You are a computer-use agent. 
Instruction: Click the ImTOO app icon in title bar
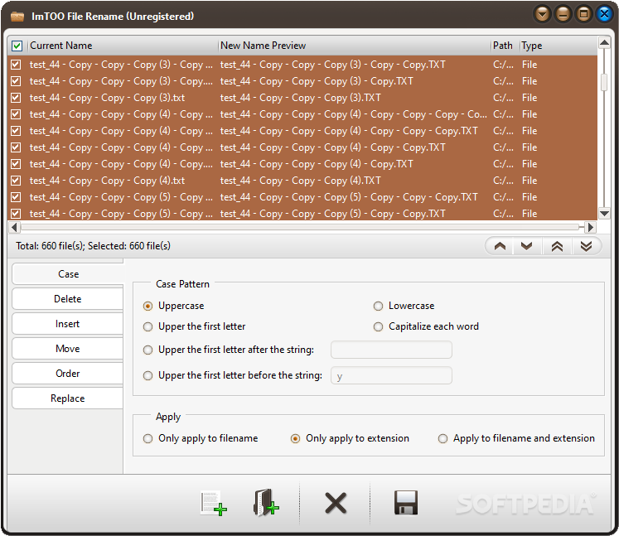point(17,17)
